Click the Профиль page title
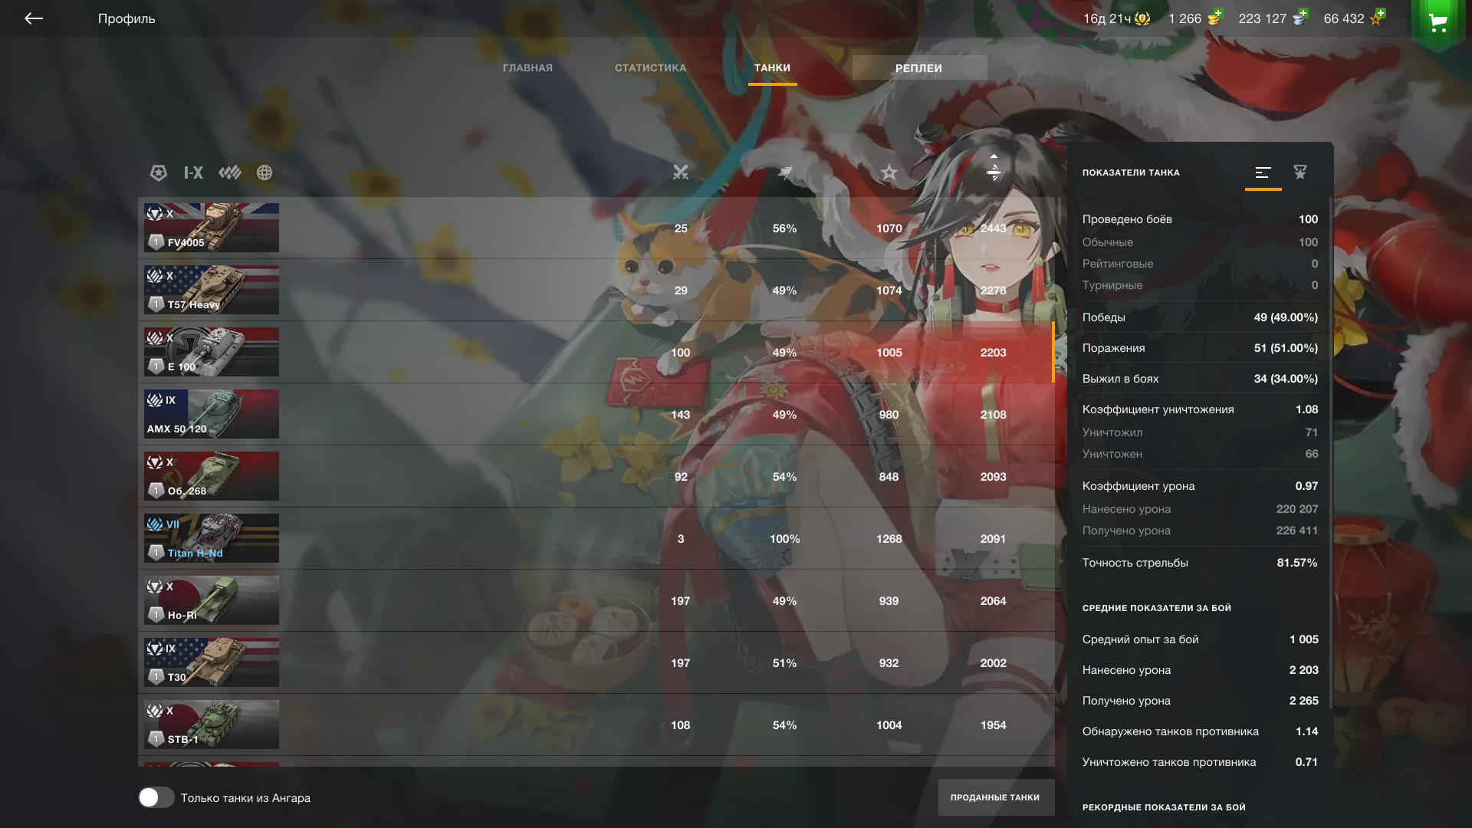Image resolution: width=1472 pixels, height=828 pixels. click(x=127, y=18)
